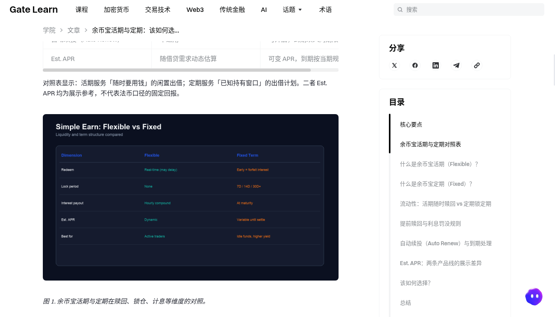555x317 pixels.
Task: Share article via Telegram
Action: [x=456, y=65]
